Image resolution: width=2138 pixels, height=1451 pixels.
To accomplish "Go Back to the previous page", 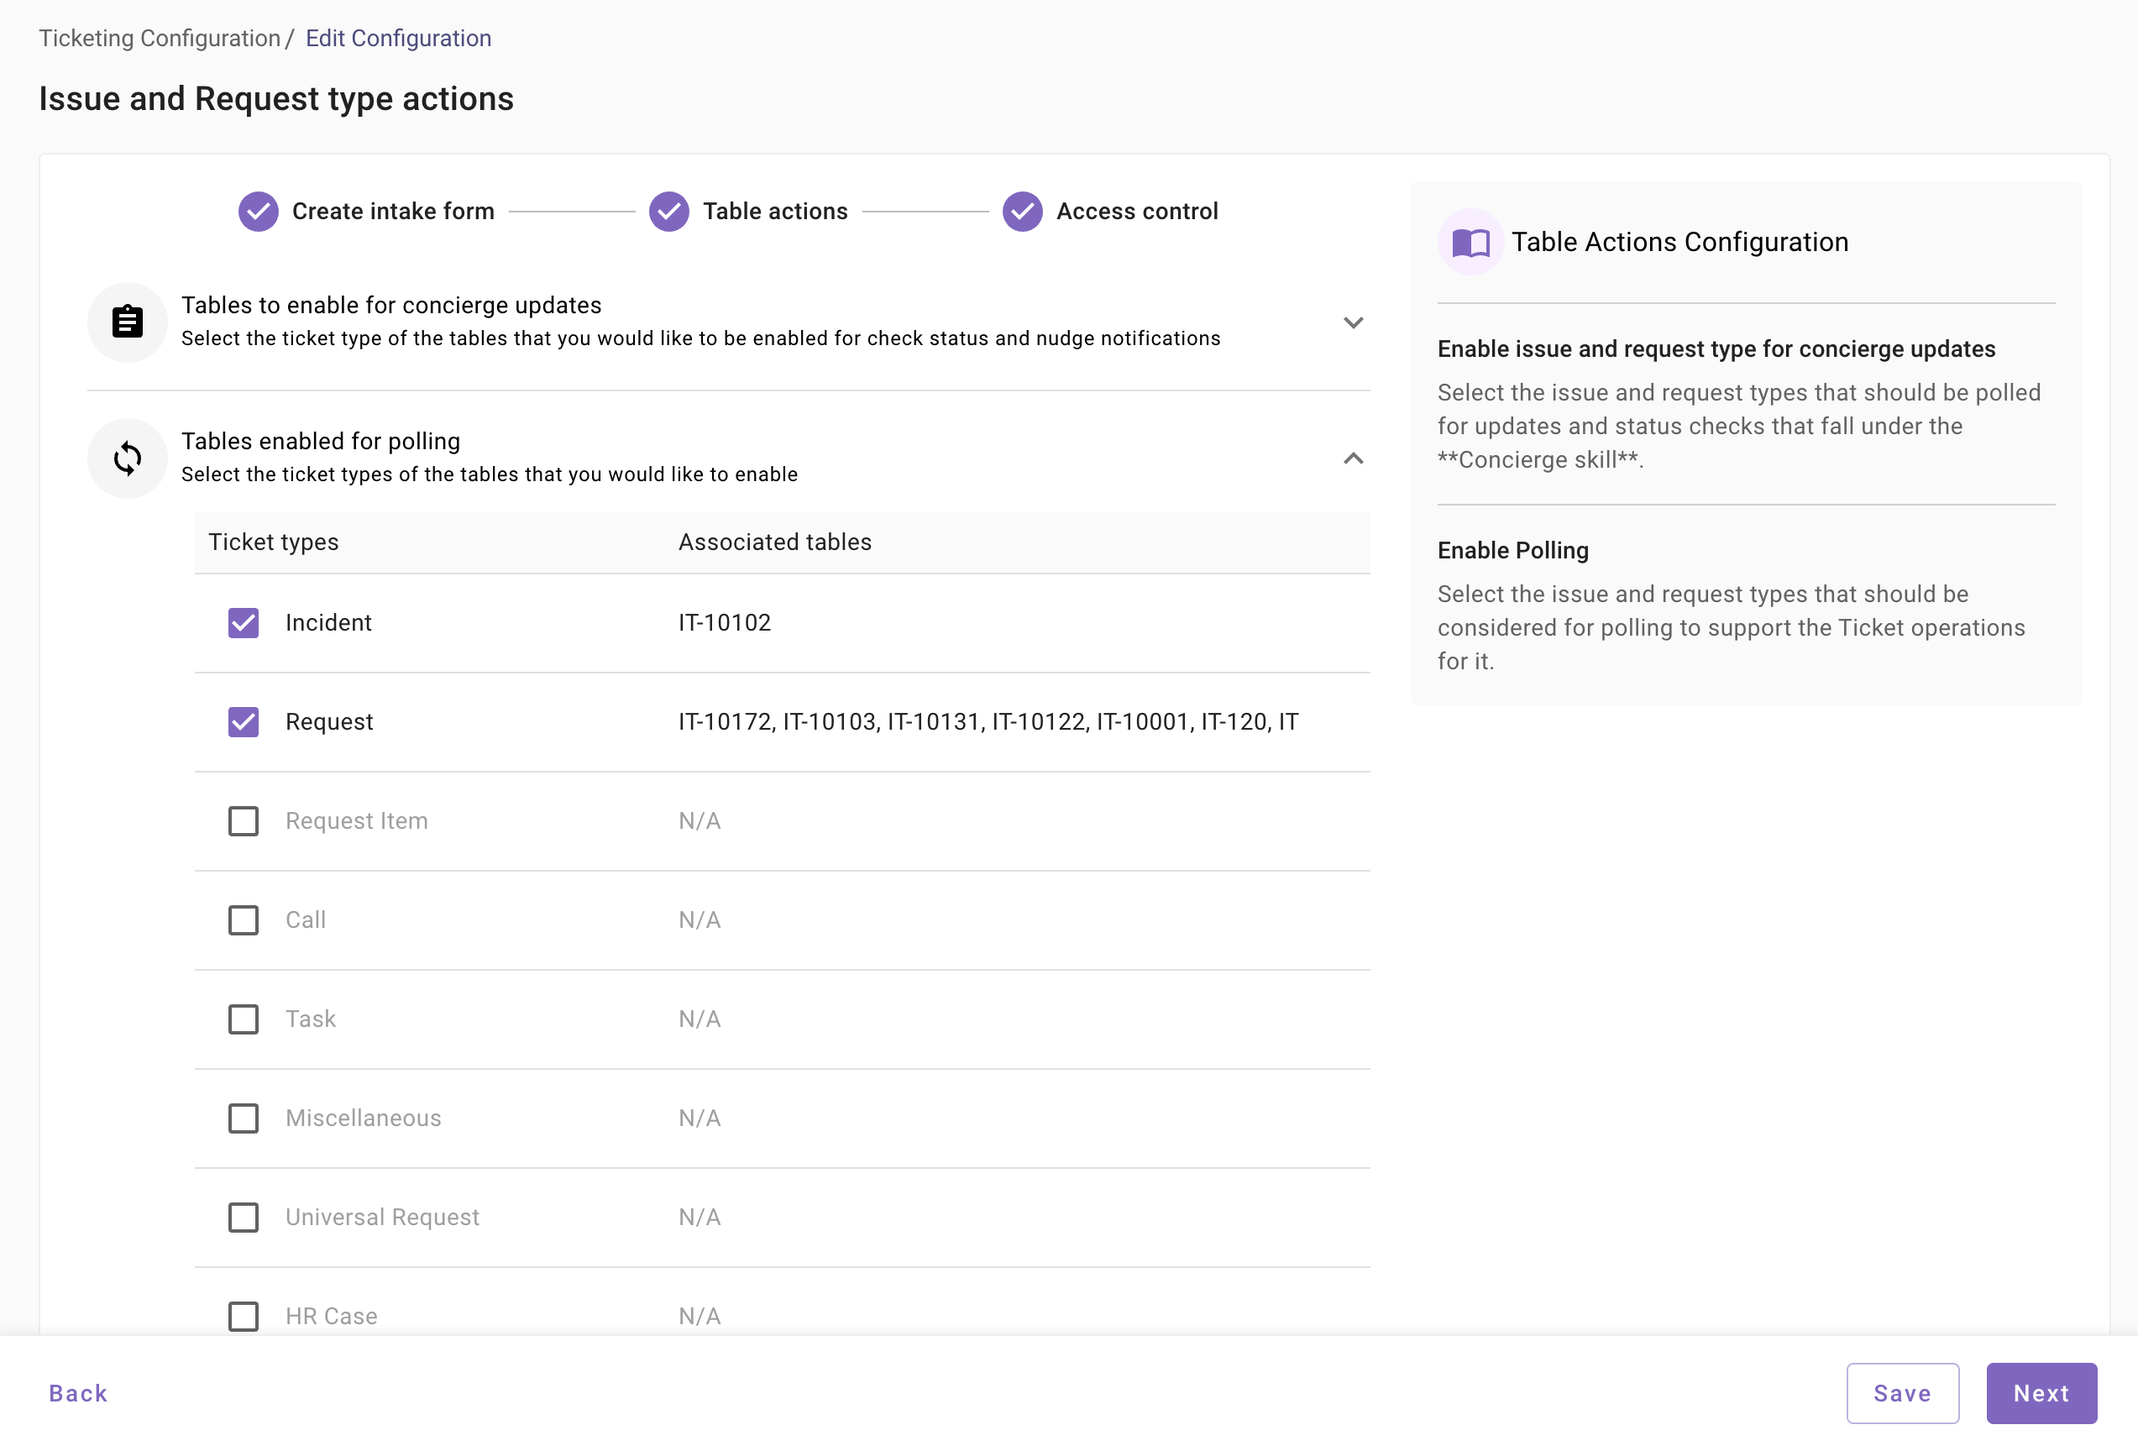I will pos(78,1393).
